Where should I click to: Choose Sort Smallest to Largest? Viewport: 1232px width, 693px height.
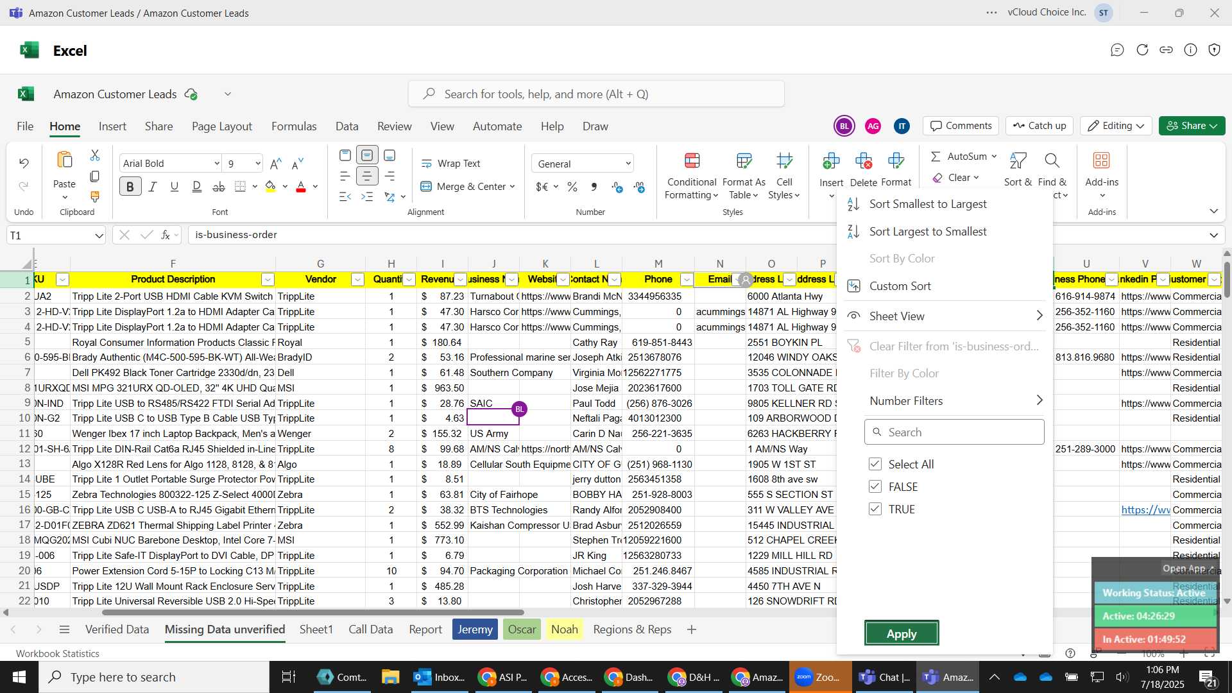(x=928, y=204)
